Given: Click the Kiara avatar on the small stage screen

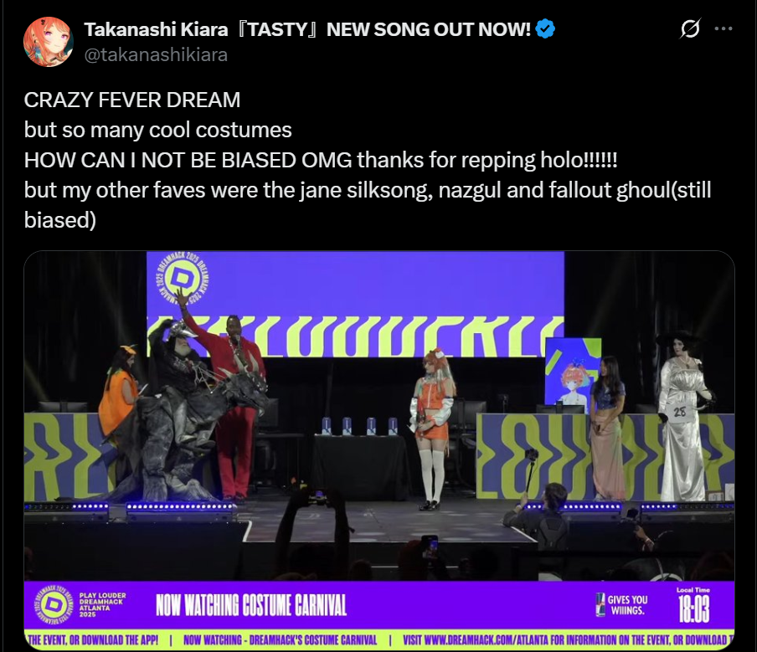Looking at the screenshot, I should click(573, 382).
